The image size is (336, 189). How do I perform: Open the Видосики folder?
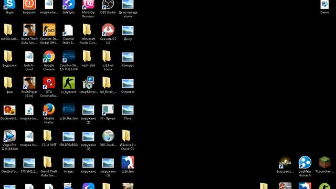click(x=8, y=56)
